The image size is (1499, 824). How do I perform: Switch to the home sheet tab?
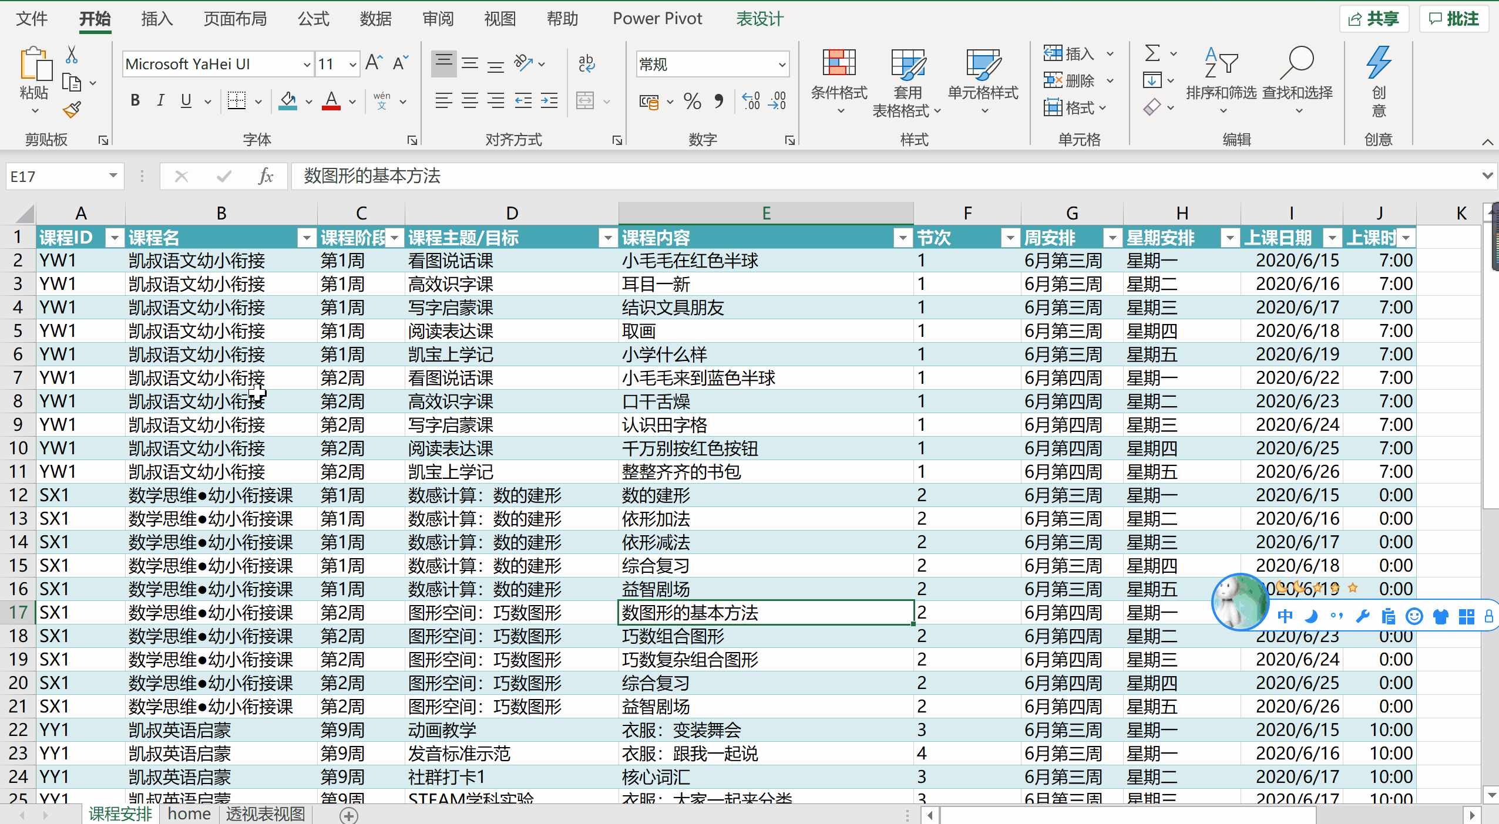point(189,814)
